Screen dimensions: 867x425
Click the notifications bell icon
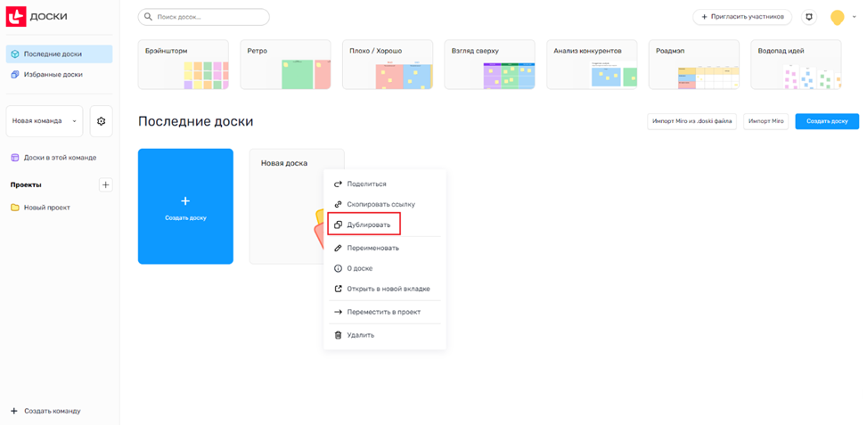tap(809, 17)
